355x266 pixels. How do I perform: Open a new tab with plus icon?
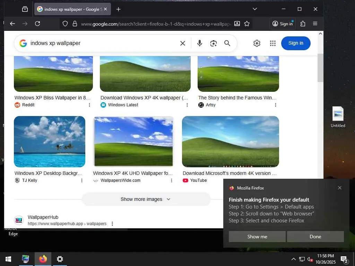point(119,9)
